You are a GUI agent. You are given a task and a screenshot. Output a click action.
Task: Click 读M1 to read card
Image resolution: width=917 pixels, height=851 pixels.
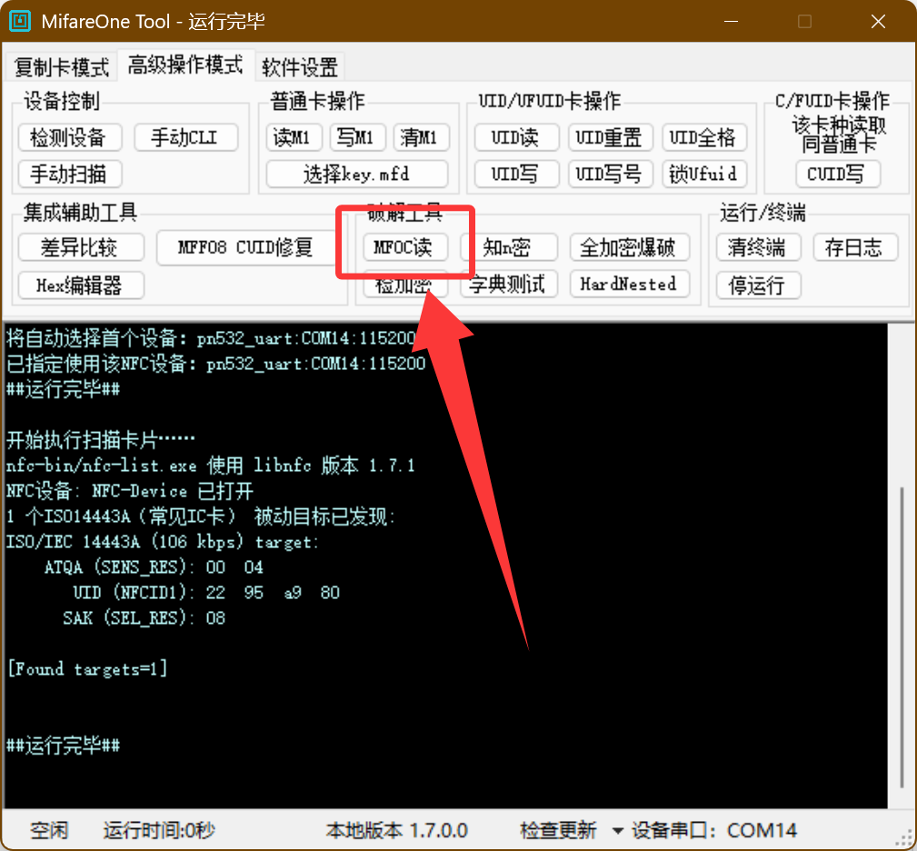pyautogui.click(x=294, y=138)
